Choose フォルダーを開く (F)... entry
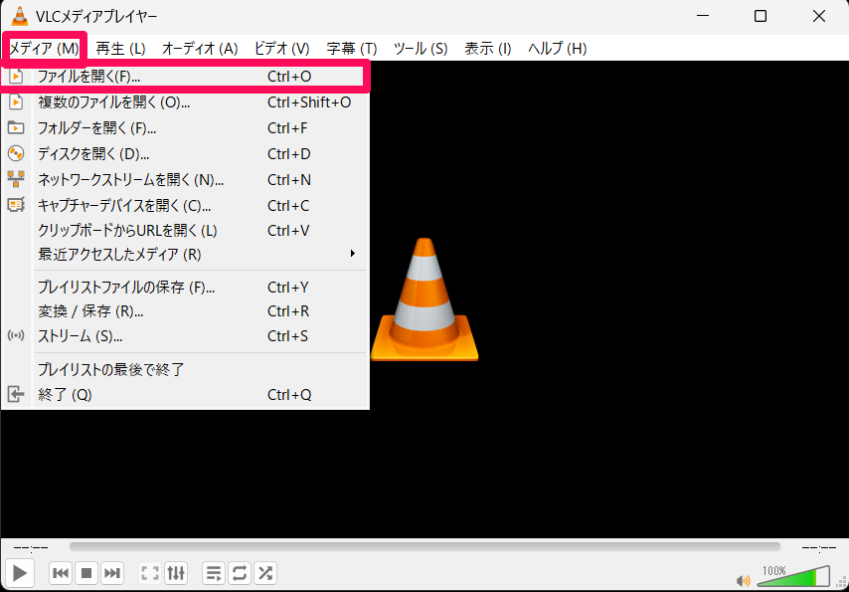Screen dimensions: 849x592 click(x=185, y=128)
